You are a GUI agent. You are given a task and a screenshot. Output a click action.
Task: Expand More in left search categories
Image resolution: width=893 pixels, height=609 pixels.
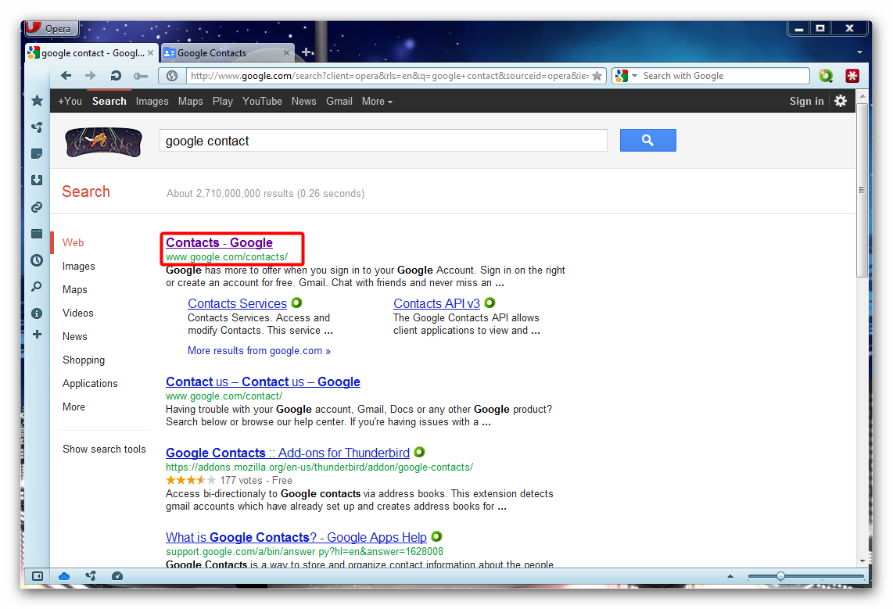click(x=74, y=407)
